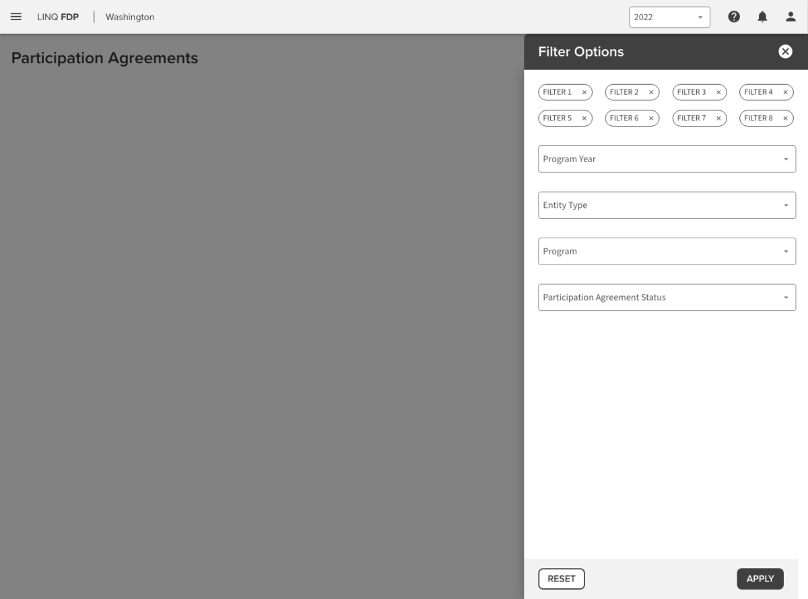Remove the Filter 1 chip

584,92
